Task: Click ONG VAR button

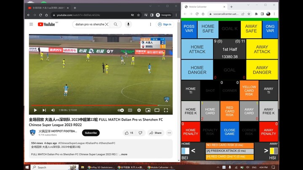Action: click(x=270, y=29)
